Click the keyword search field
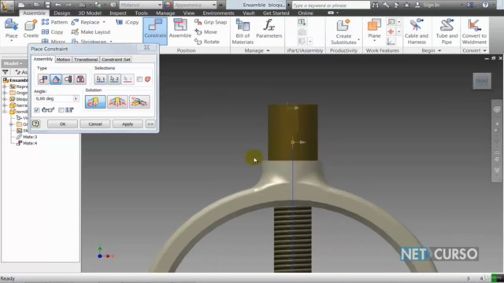Screen dimensions: 504x283 point(331,6)
